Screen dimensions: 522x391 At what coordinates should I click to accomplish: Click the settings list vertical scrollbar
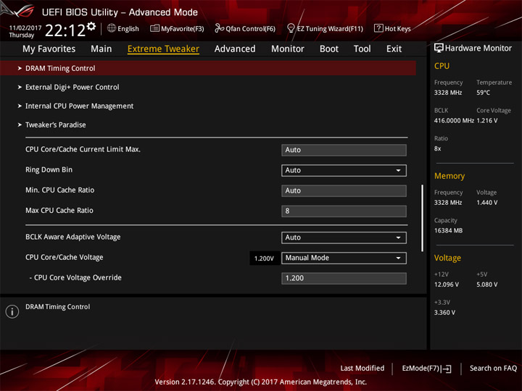(423, 218)
